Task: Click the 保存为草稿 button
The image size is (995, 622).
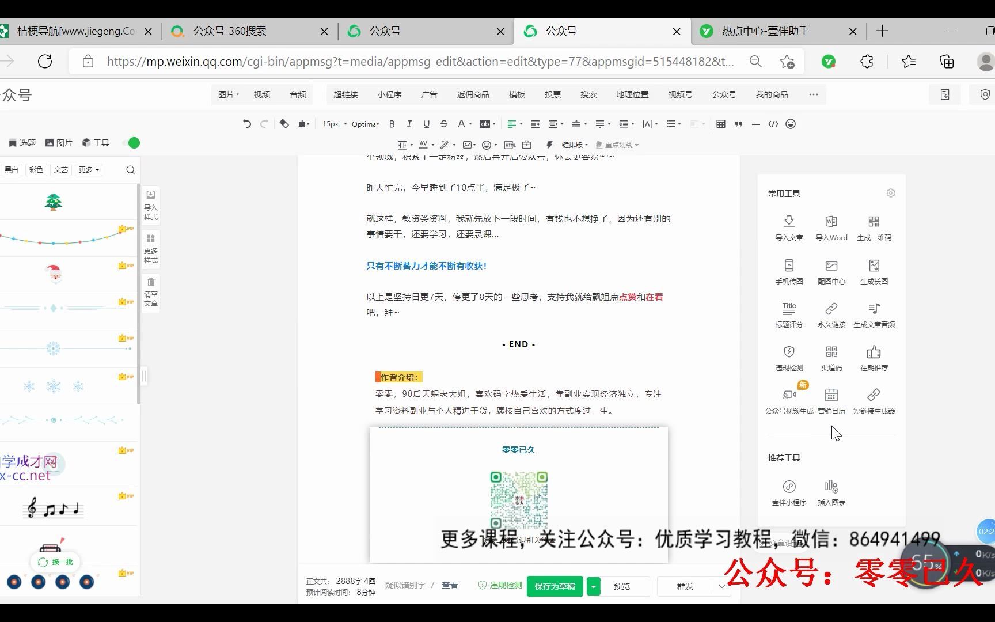Action: click(555, 586)
